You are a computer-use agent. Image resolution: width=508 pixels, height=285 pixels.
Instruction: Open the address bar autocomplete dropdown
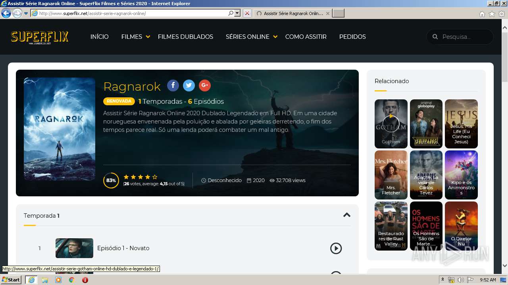point(237,13)
